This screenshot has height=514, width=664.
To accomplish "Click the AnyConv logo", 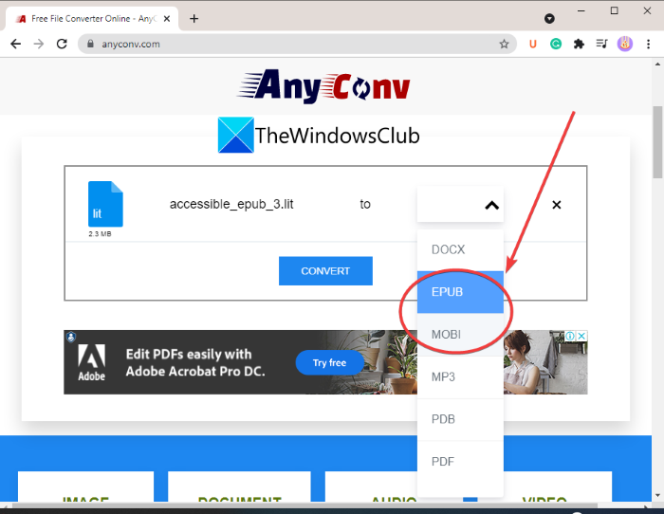I will (323, 86).
